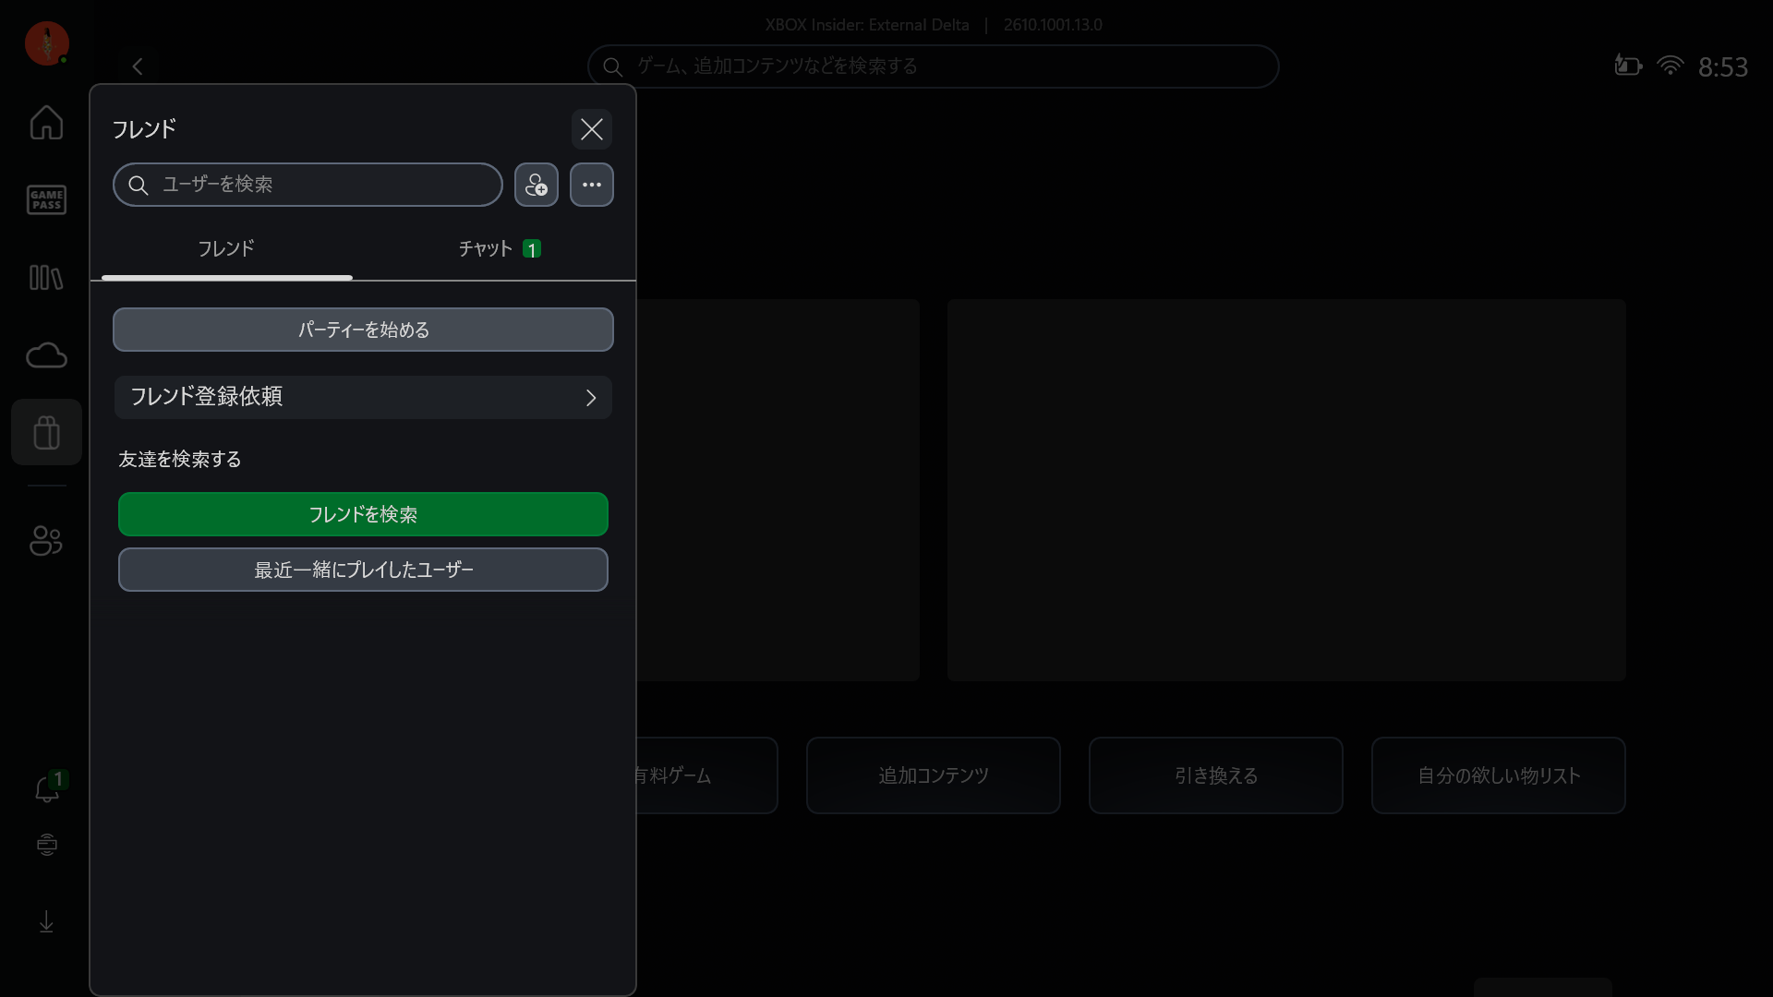Click the add friend icon button
Image resolution: width=1773 pixels, height=997 pixels.
pyautogui.click(x=537, y=185)
